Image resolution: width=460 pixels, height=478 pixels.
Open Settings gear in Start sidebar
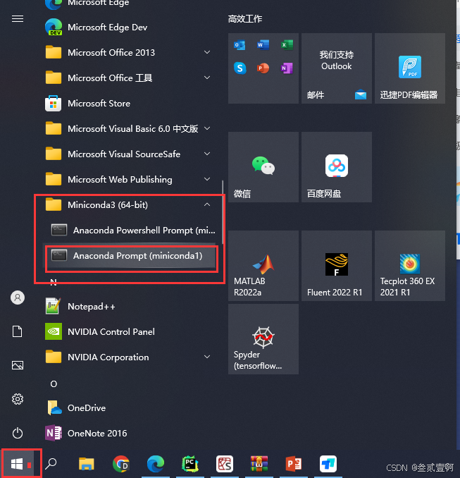click(18, 399)
